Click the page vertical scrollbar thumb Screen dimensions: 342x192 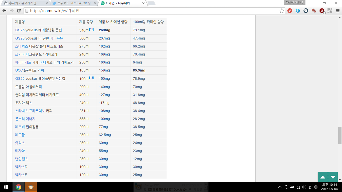click(340, 135)
